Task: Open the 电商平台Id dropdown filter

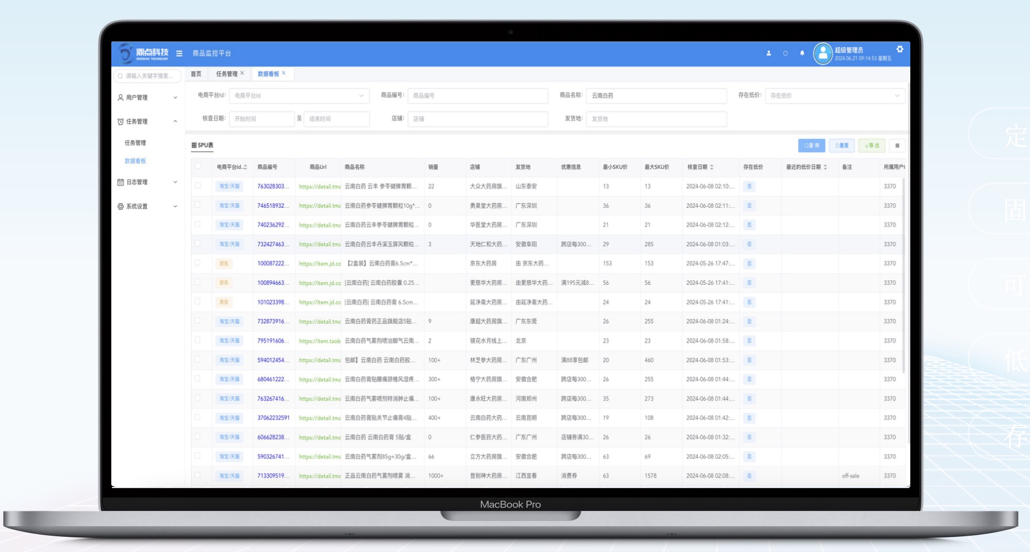Action: 299,95
